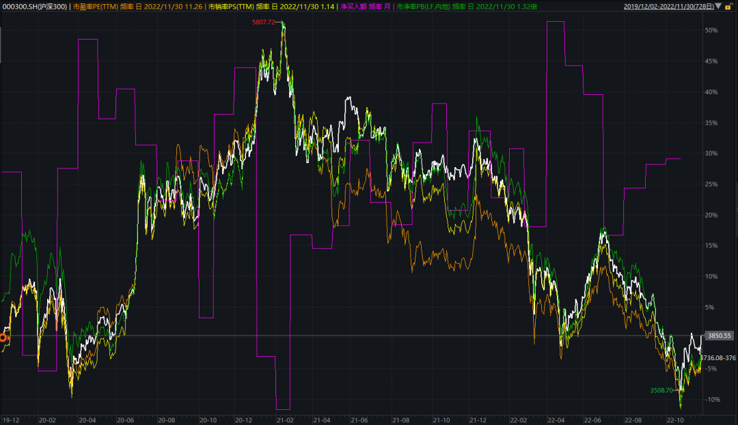Click the 20-06 date on time axis
Viewport: 738px width, 425px height.
(125, 420)
